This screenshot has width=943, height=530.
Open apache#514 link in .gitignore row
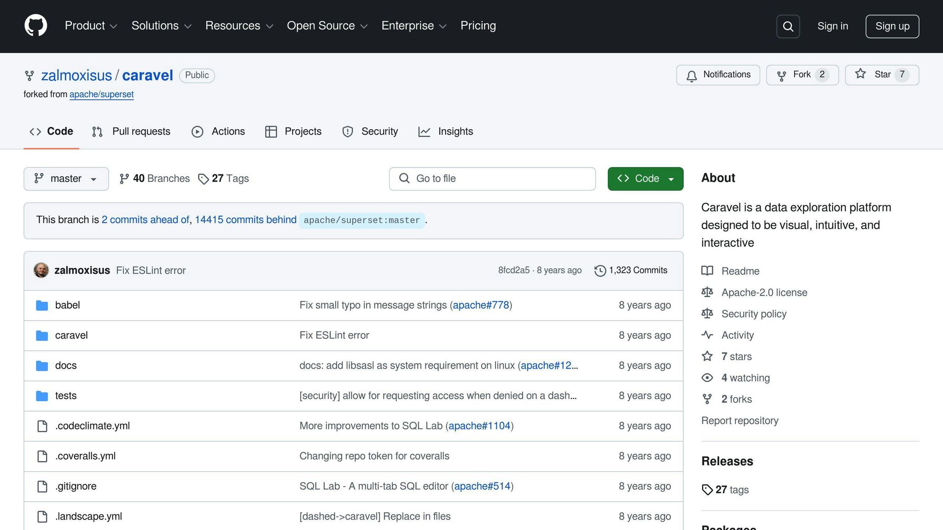483,486
